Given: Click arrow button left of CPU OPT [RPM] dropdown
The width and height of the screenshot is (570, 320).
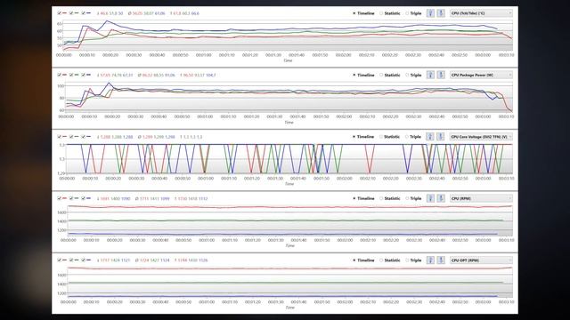Looking at the screenshot, I should (441, 260).
